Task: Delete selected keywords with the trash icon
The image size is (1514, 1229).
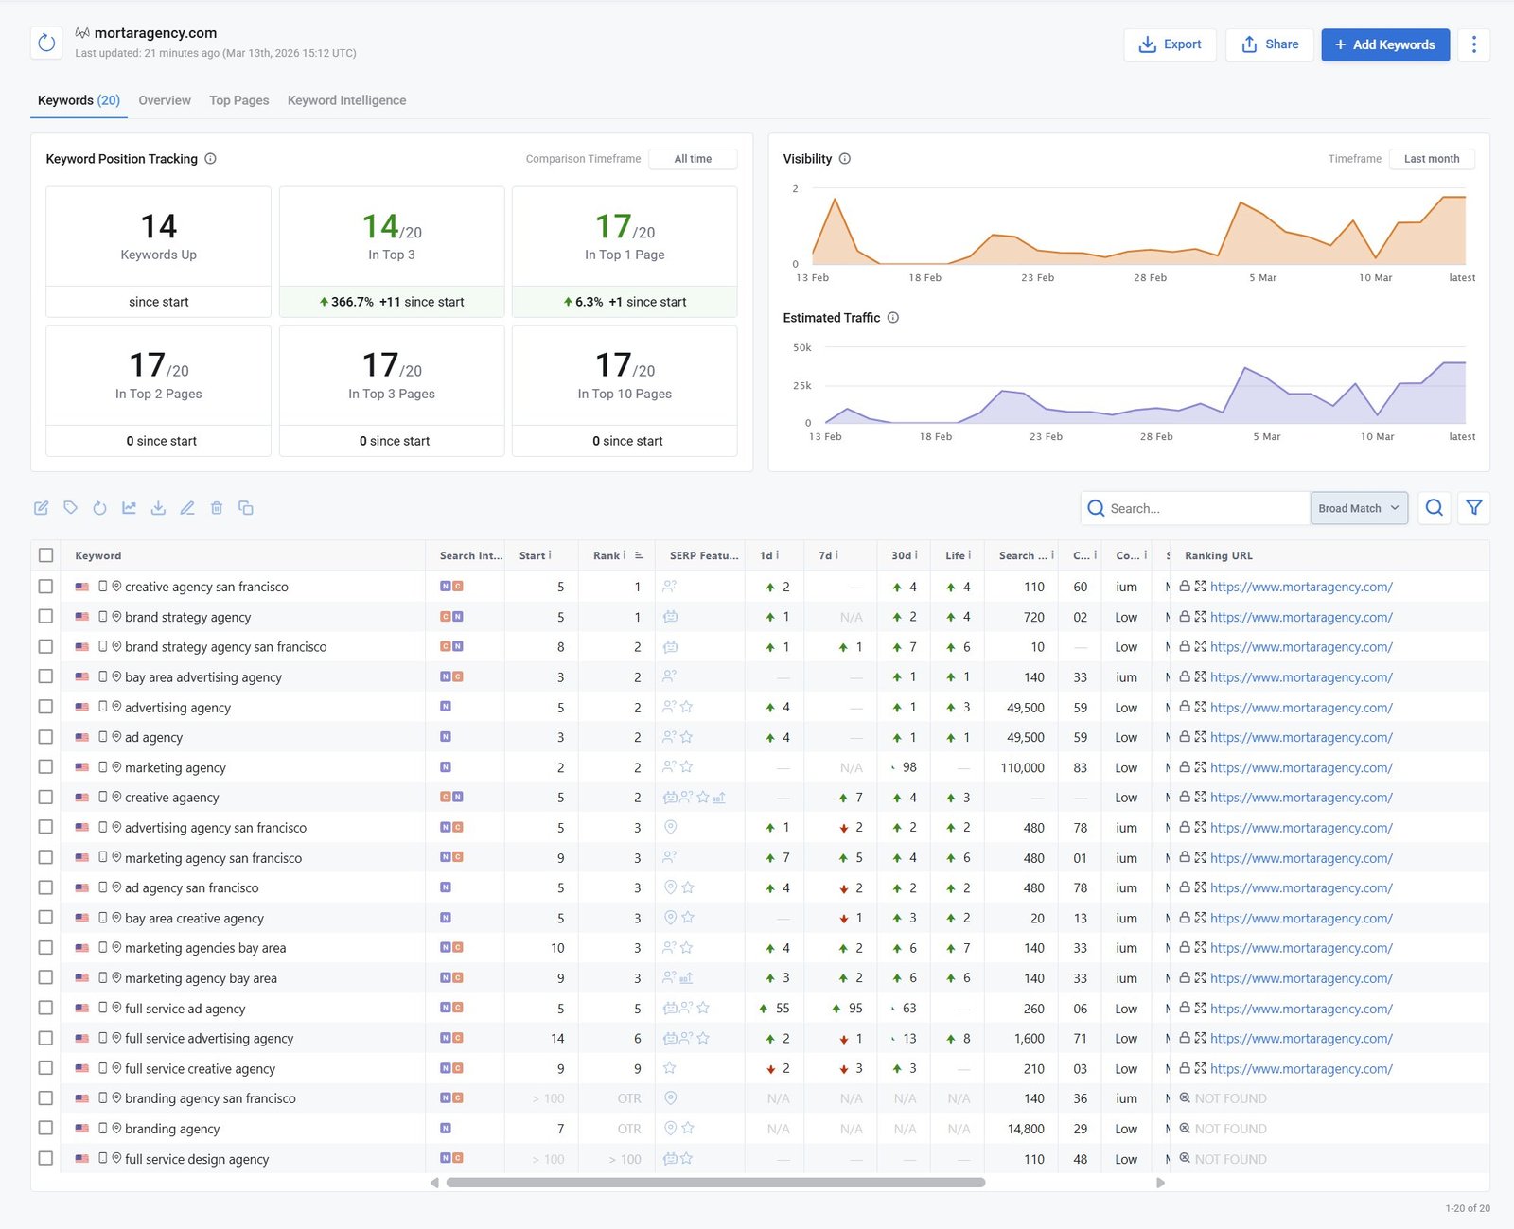Action: 217,508
